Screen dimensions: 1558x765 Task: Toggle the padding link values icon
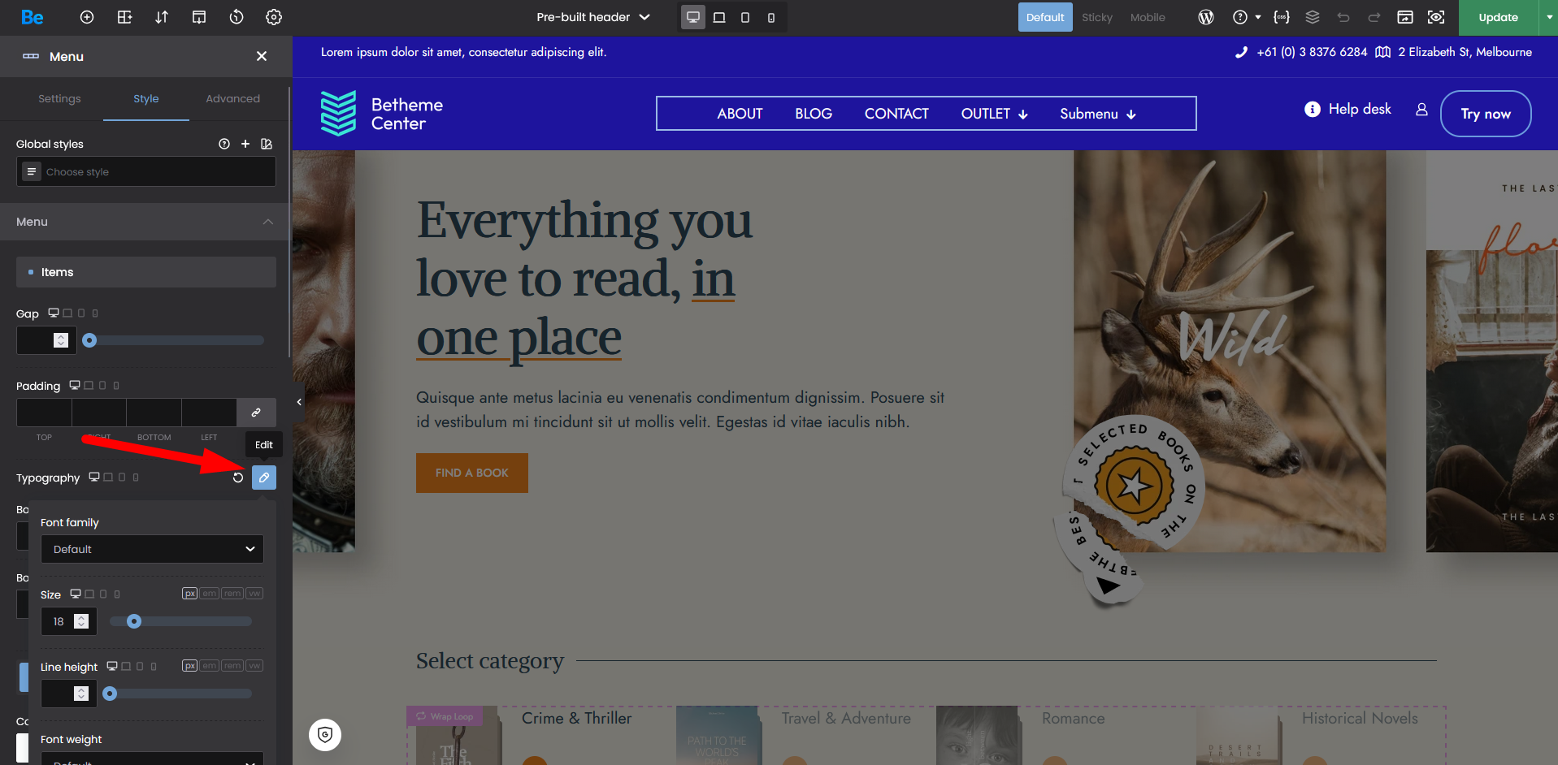(256, 413)
